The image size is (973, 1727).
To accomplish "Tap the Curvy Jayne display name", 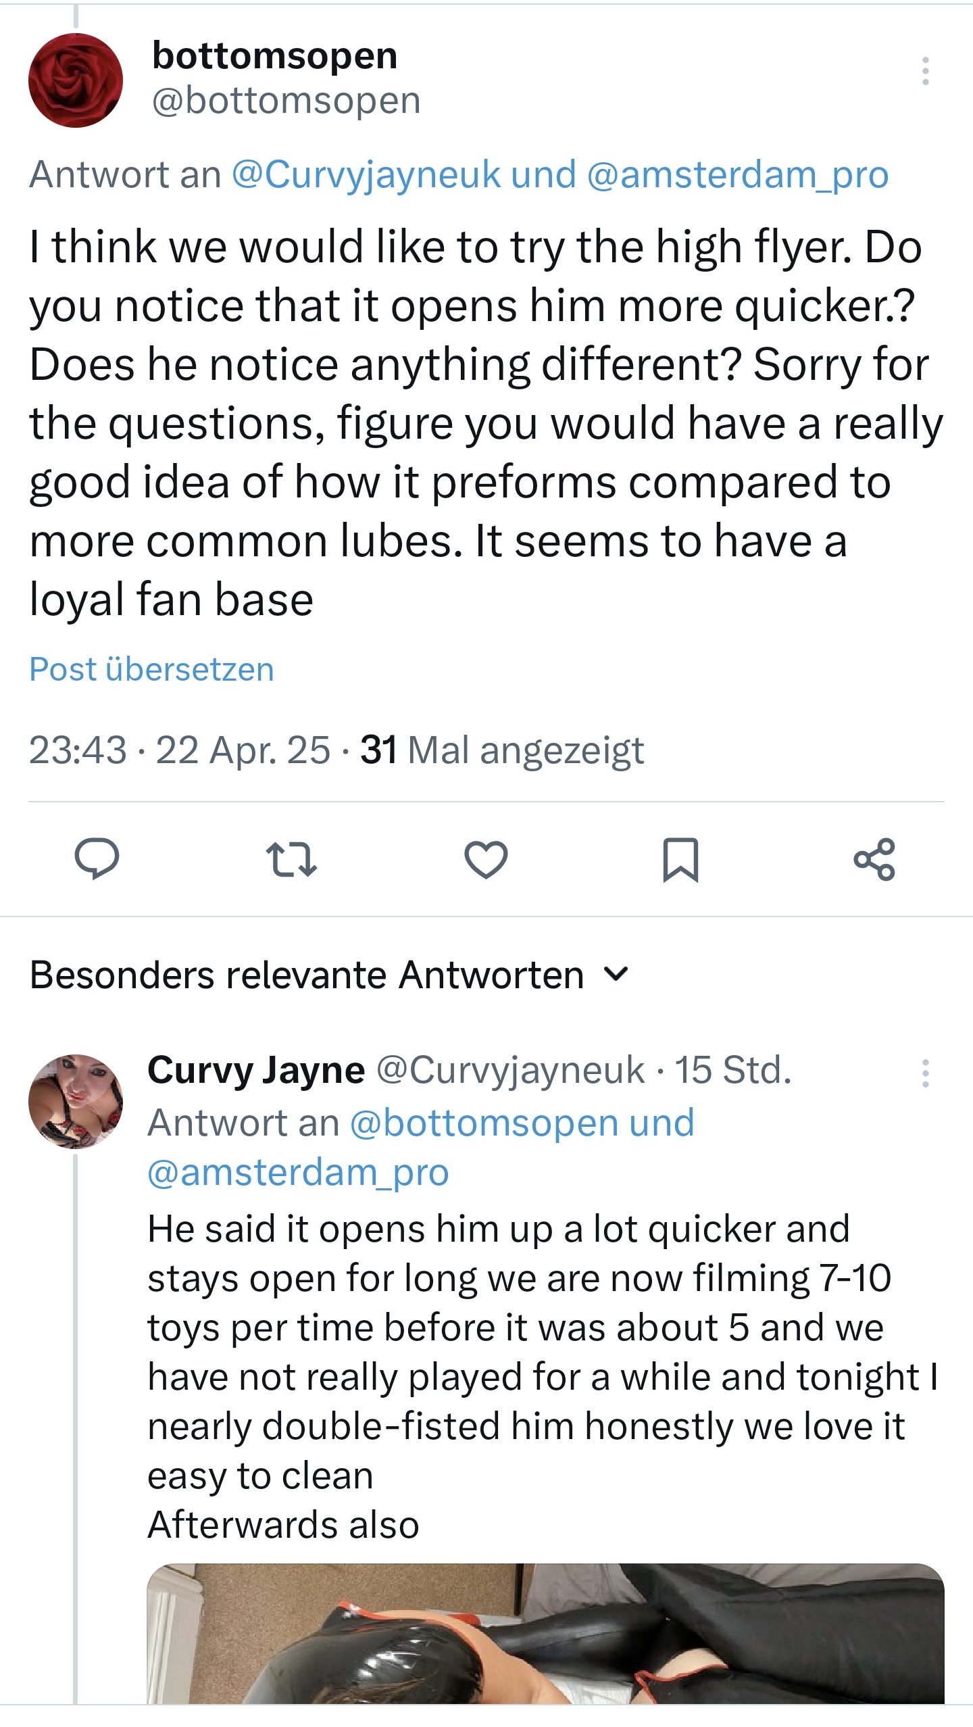I will coord(256,1070).
